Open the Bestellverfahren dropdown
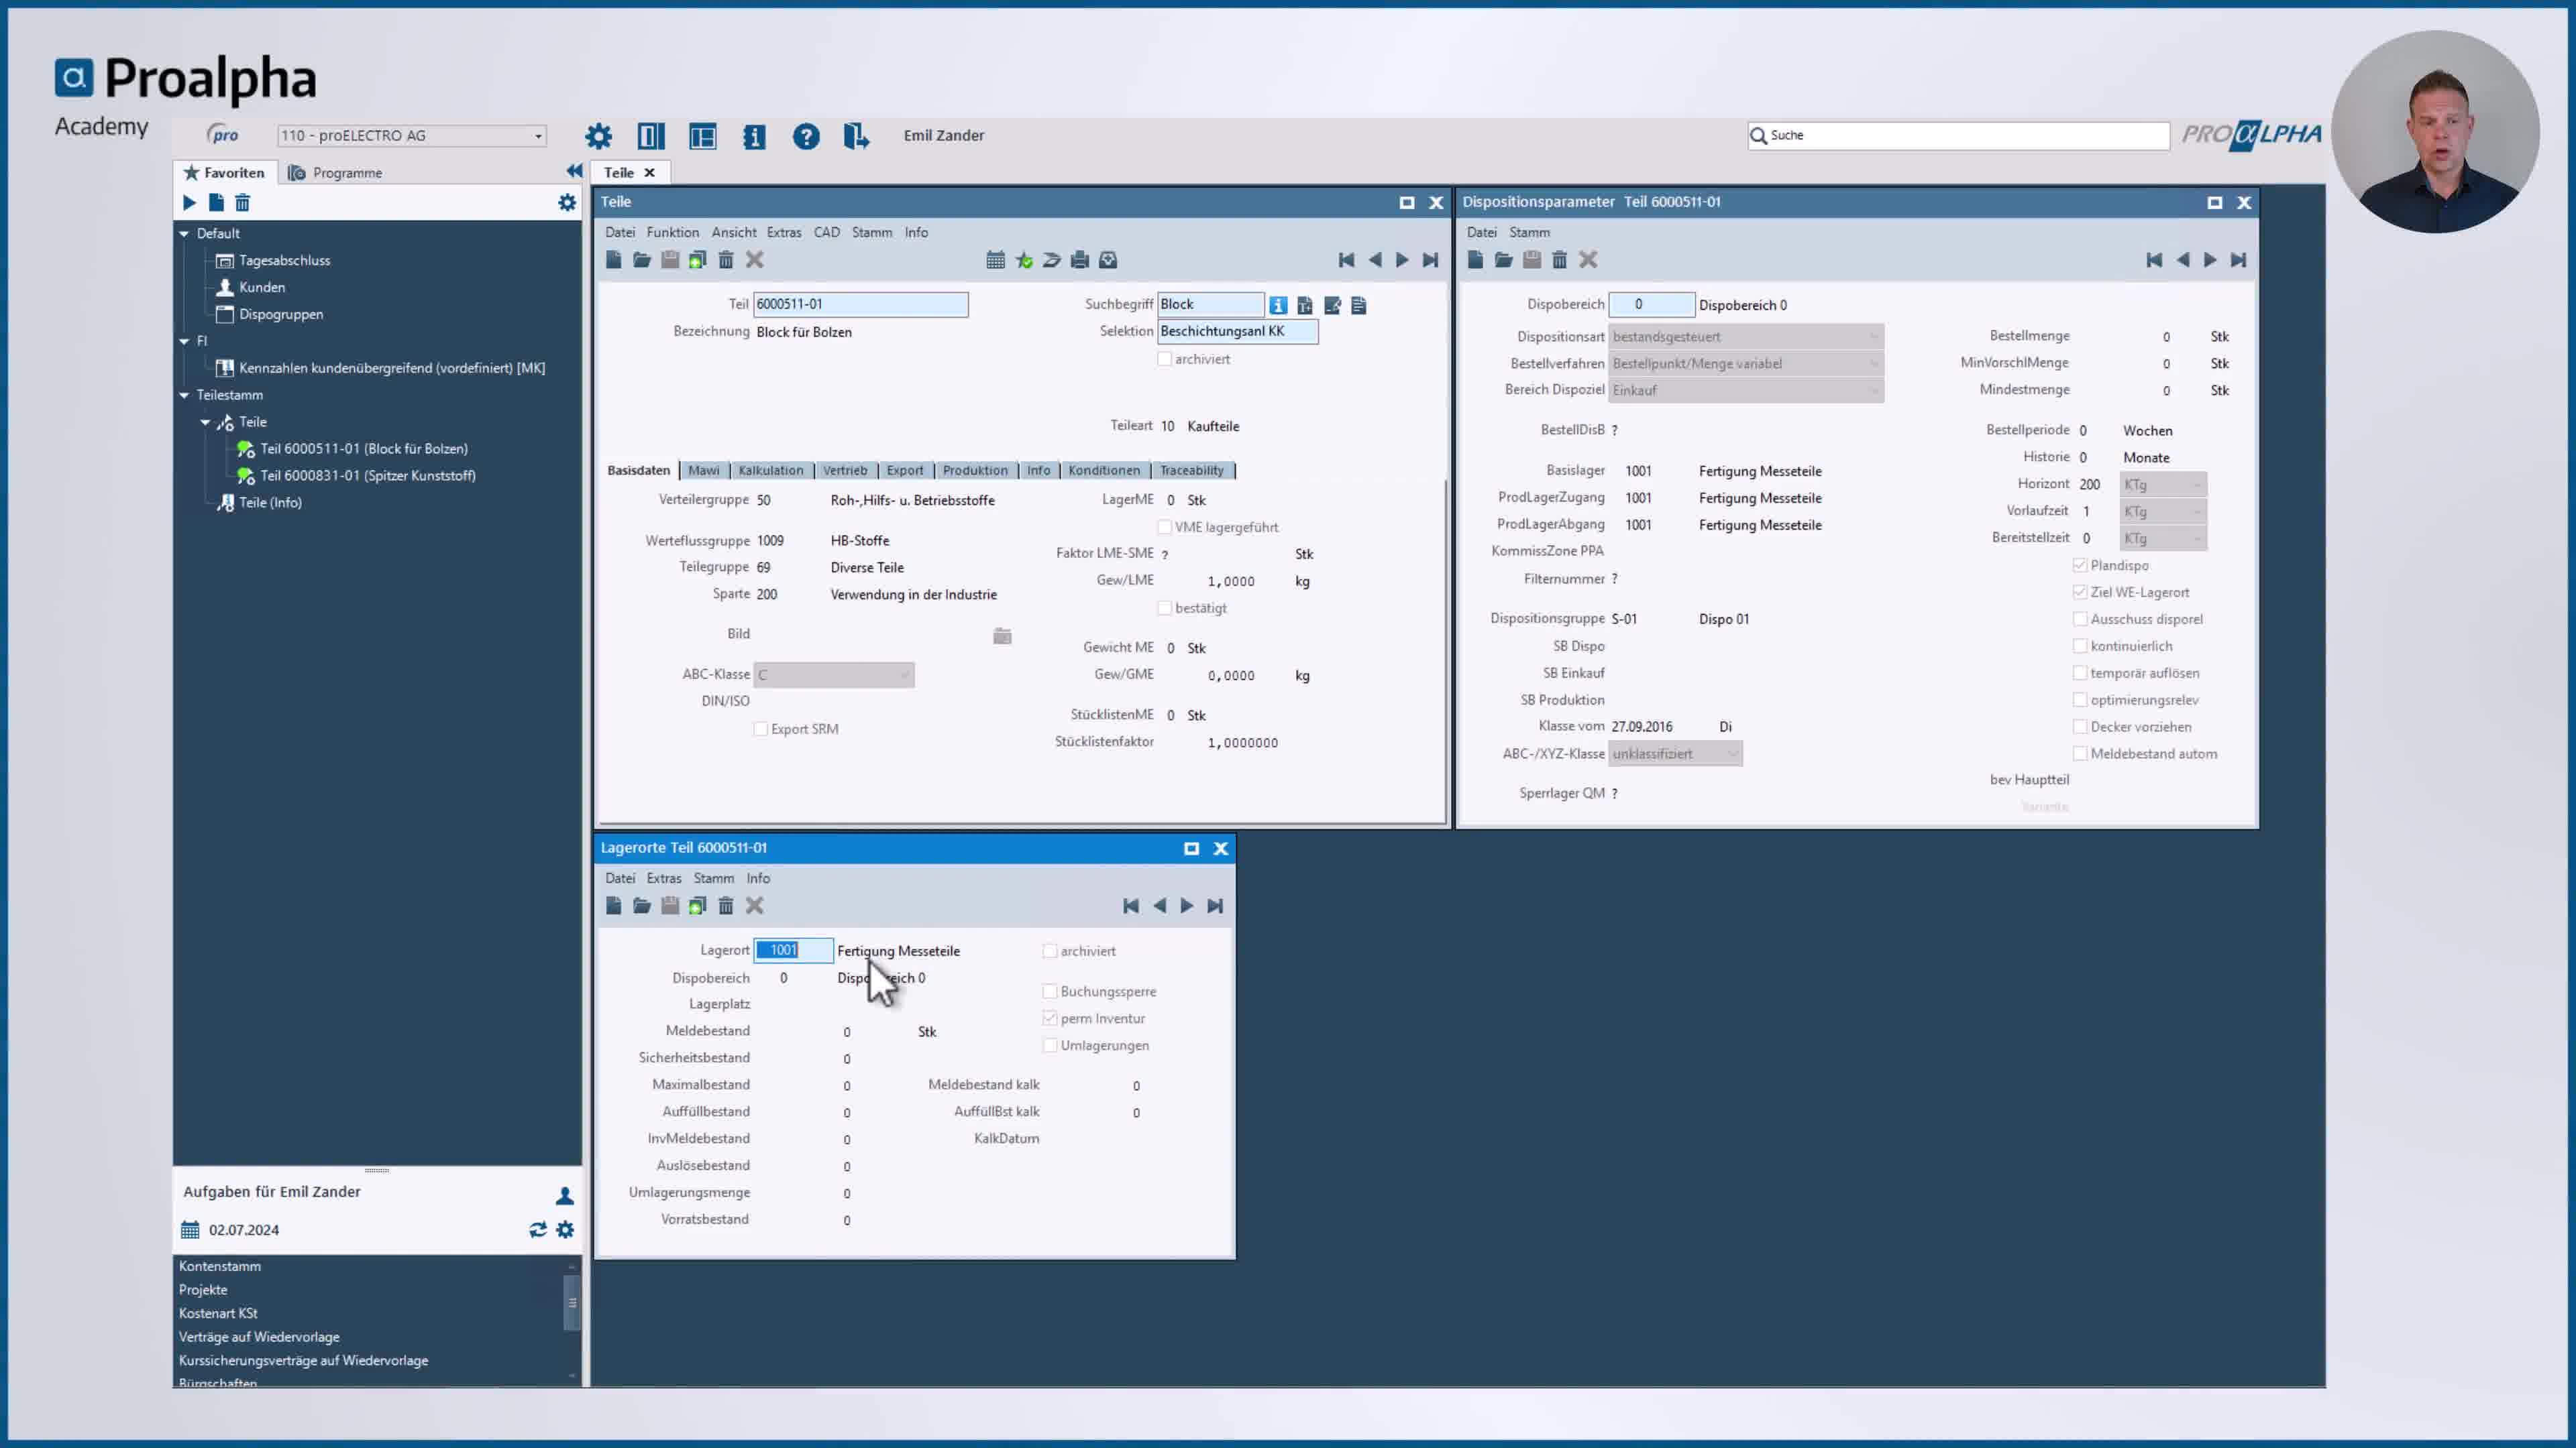2576x1448 pixels. (x=1746, y=364)
